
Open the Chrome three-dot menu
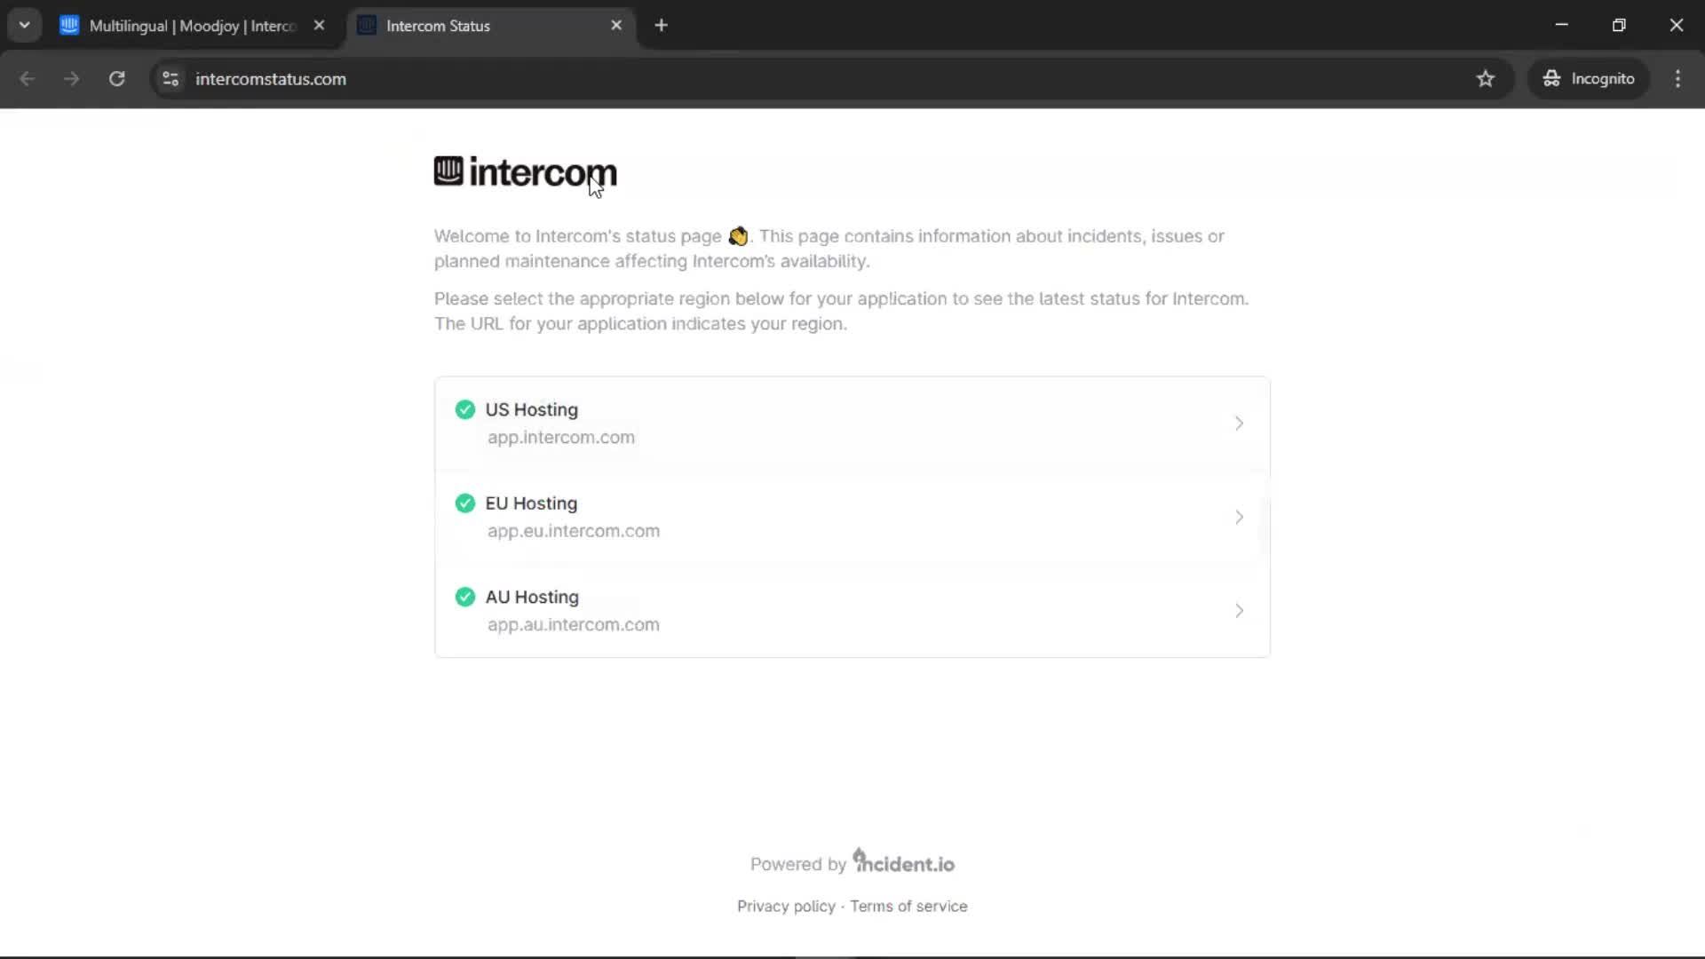coord(1677,79)
